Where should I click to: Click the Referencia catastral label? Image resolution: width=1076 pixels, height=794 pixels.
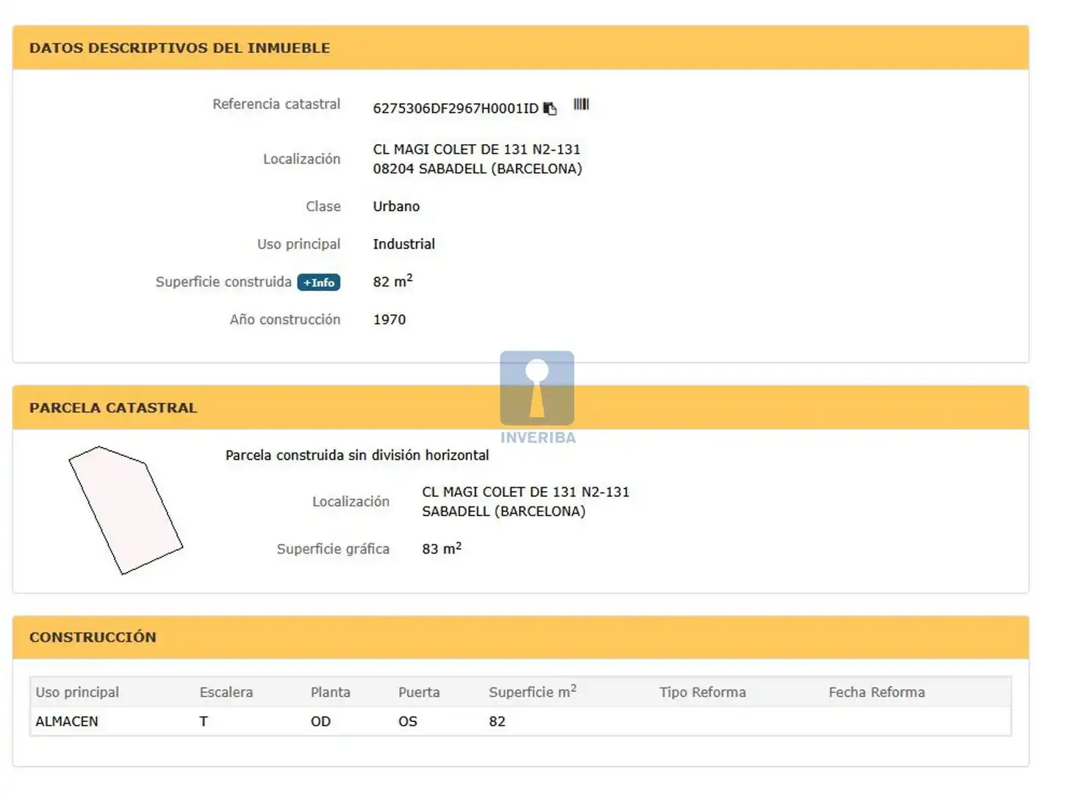tap(276, 104)
